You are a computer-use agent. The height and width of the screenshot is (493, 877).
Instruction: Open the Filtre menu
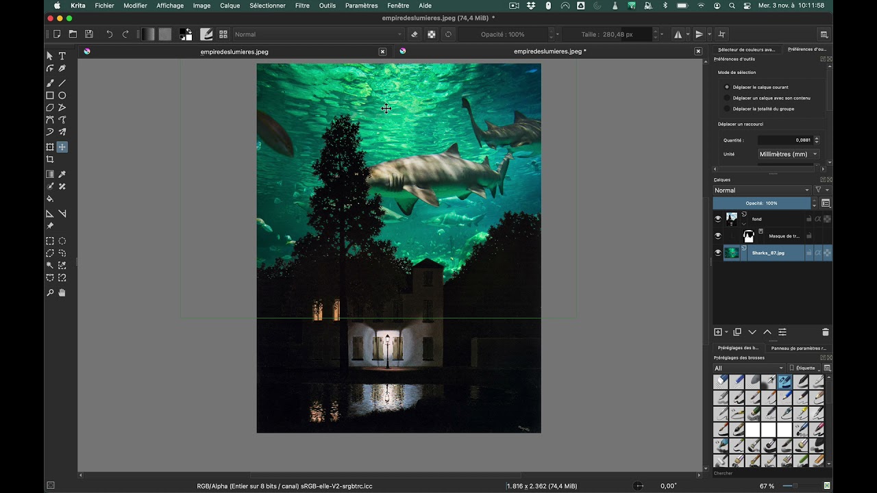[x=302, y=5]
